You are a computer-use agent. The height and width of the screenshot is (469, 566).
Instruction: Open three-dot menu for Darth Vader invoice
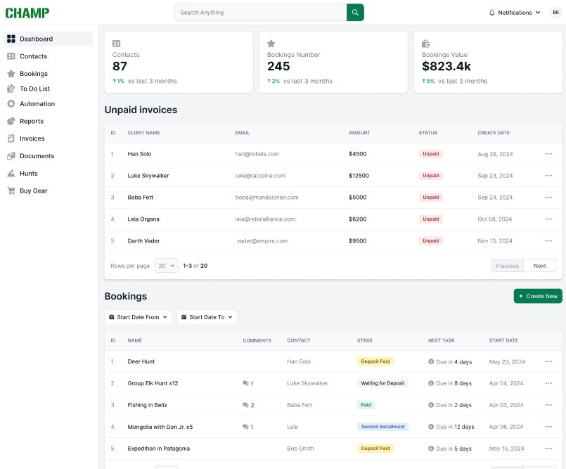click(548, 241)
